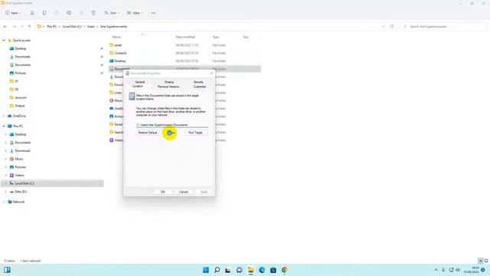Go back with the Back arrow

click(5, 27)
